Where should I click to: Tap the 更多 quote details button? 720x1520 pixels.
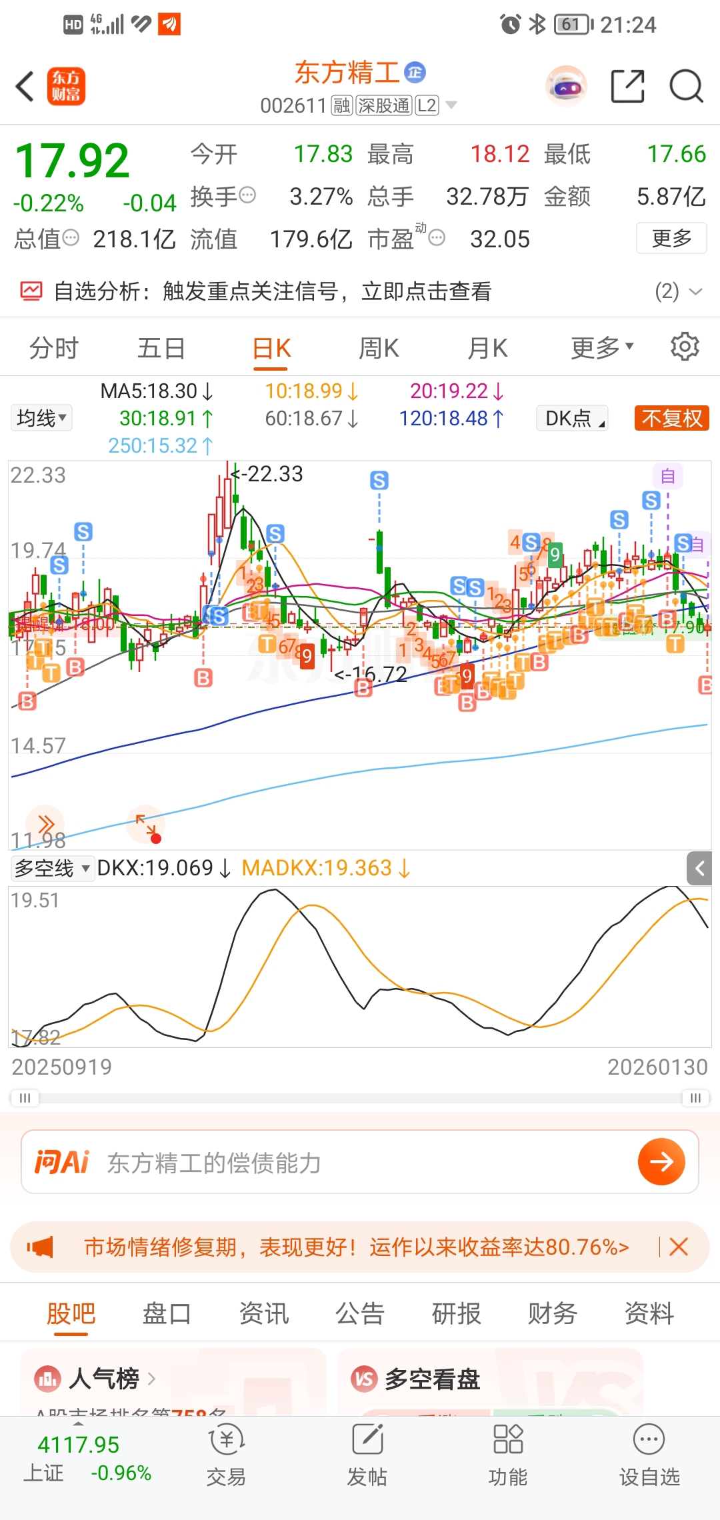671,238
